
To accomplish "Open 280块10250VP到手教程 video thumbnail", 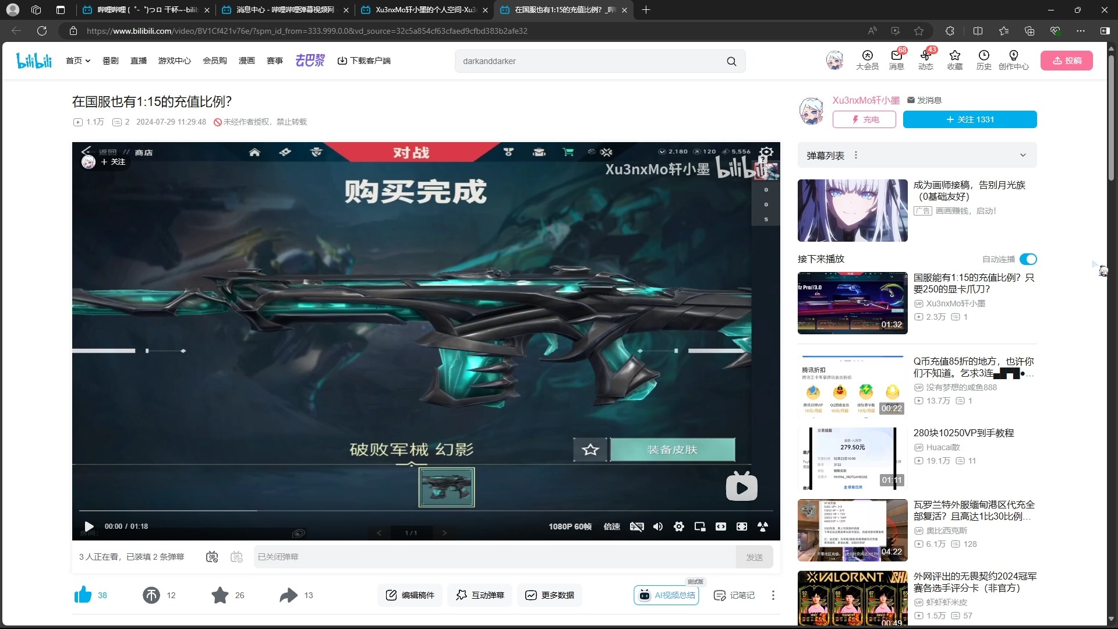I will click(x=852, y=459).
